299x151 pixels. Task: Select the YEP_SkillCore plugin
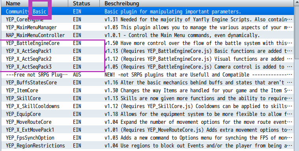pyautogui.click(x=147, y=98)
